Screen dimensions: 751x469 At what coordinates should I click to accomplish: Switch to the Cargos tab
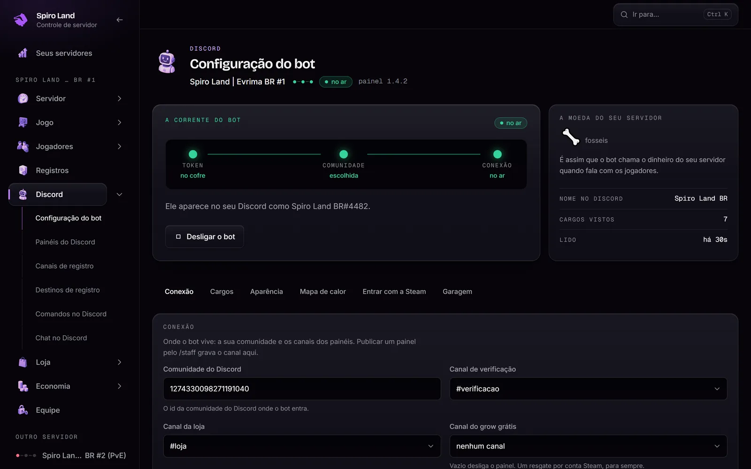(222, 292)
